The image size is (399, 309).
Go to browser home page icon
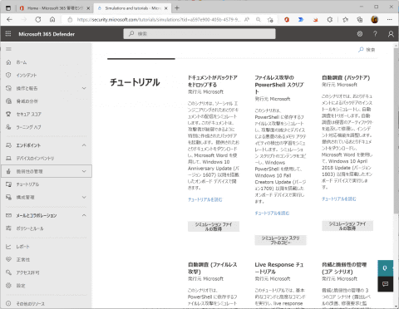coord(52,19)
